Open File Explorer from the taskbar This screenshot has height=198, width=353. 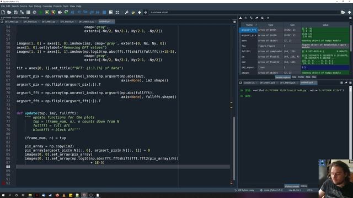[x=30, y=195]
